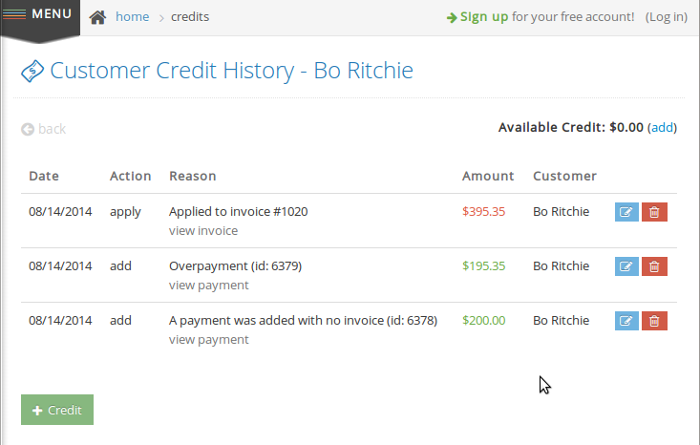
Task: Open view payment for Overpayment id 6379
Action: click(208, 286)
